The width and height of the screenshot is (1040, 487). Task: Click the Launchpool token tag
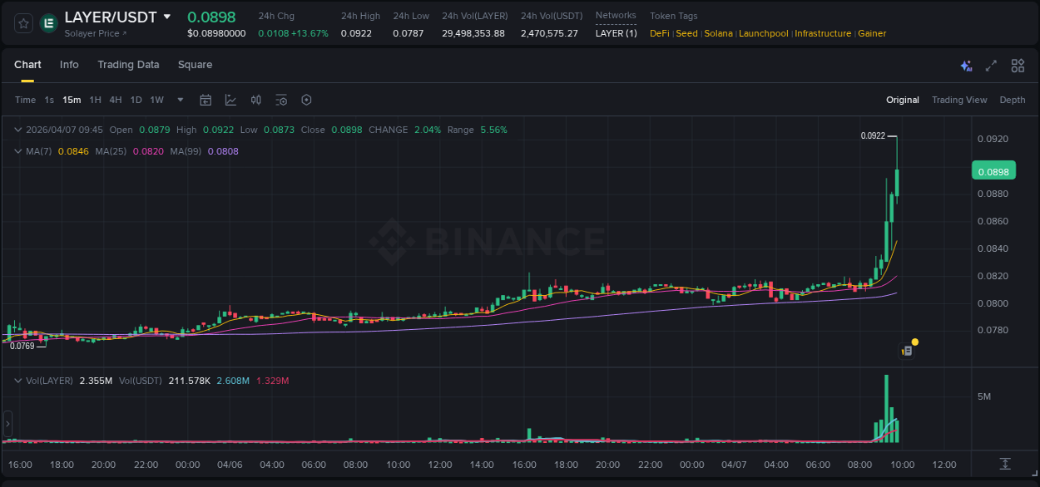(x=764, y=33)
